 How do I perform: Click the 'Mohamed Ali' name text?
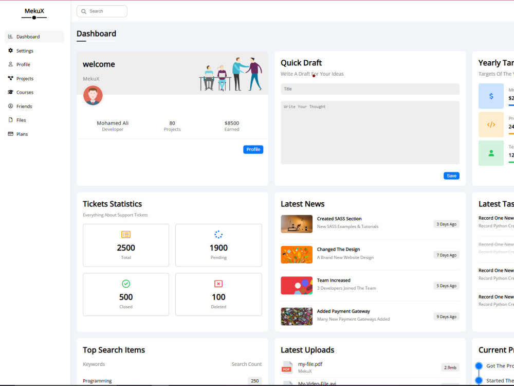pyautogui.click(x=113, y=123)
